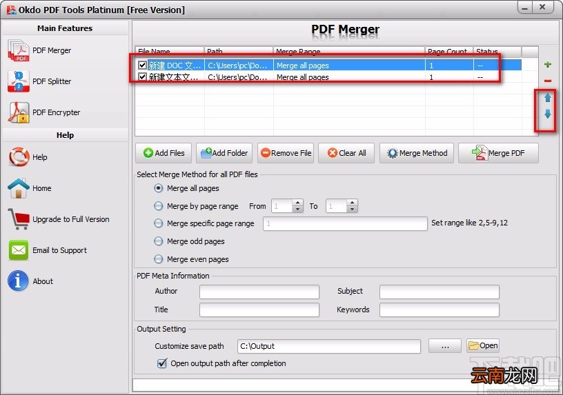Click the second row path cell
563x395 pixels.
point(238,77)
